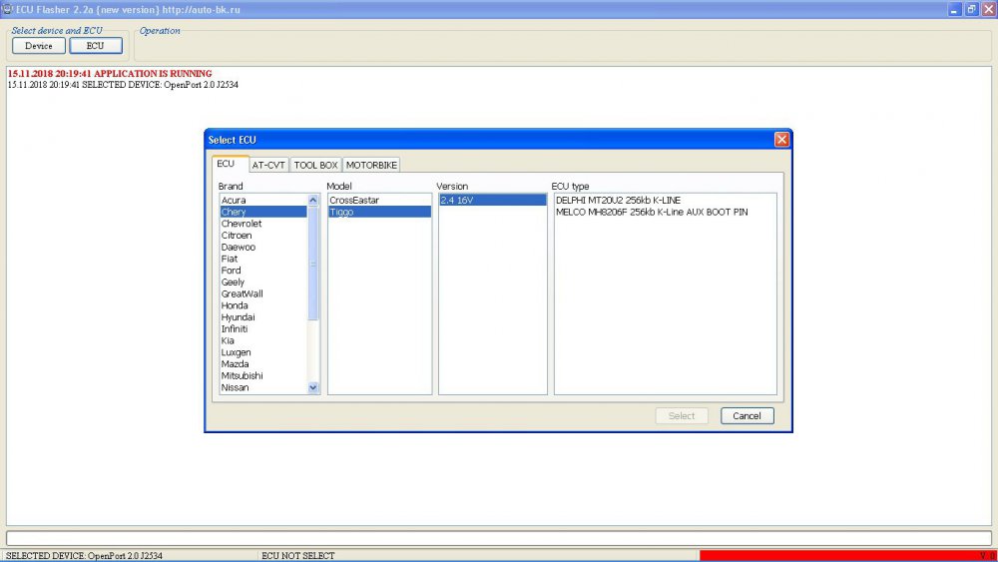Select 2.4 16V version
The width and height of the screenshot is (998, 562).
458,201
